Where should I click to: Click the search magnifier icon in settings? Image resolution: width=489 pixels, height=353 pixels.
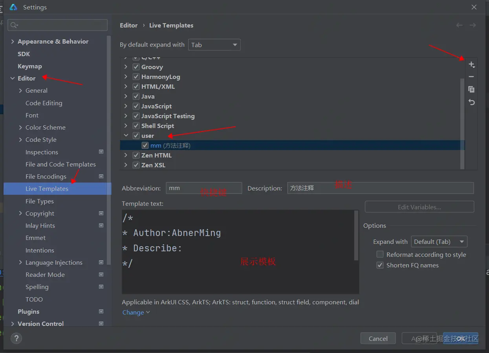click(14, 25)
